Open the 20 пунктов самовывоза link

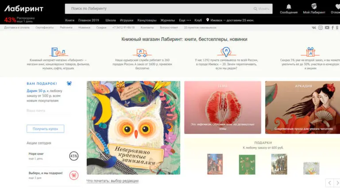point(200,27)
